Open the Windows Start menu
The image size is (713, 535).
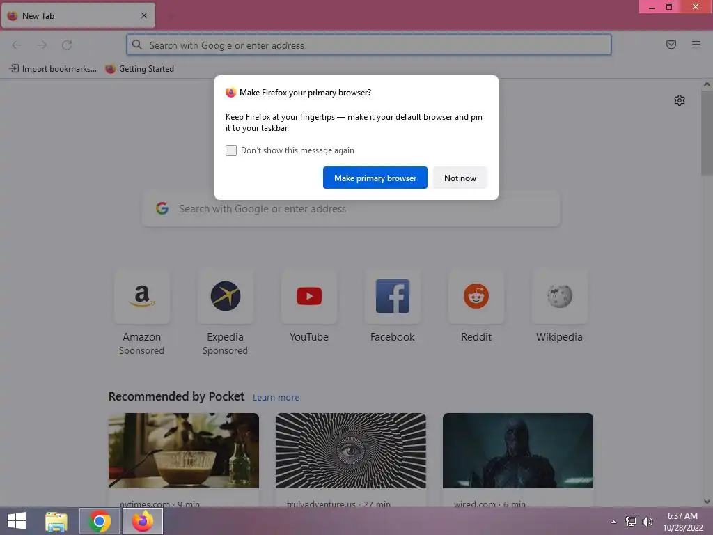pyautogui.click(x=17, y=521)
